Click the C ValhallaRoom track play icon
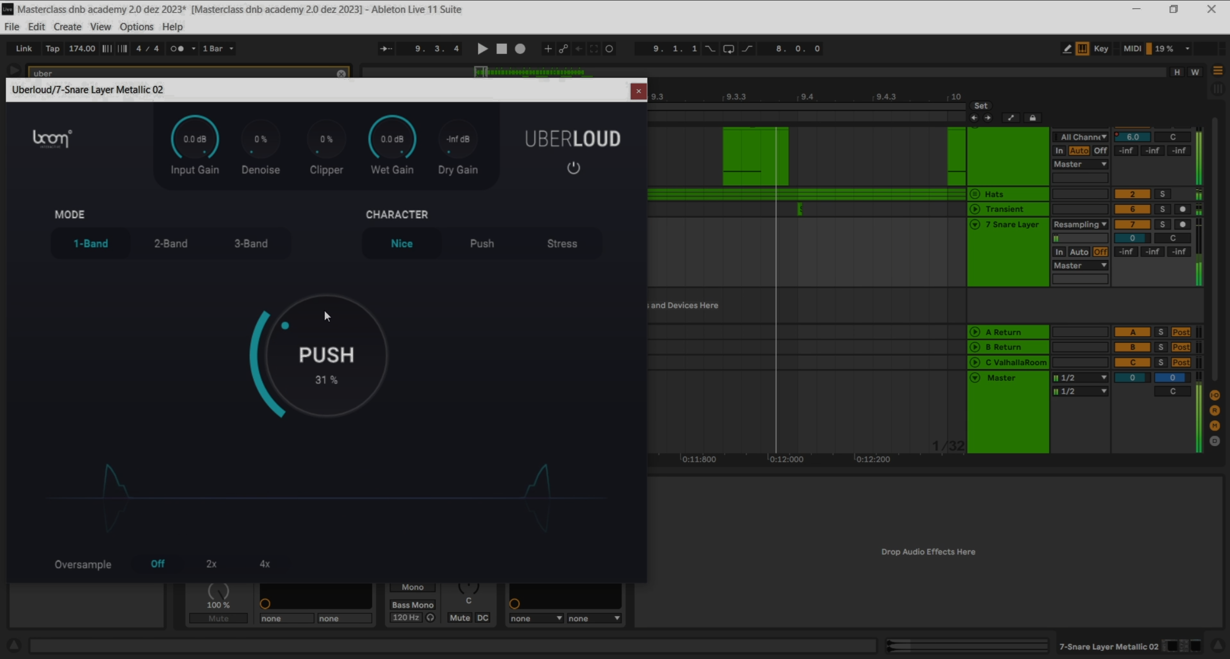This screenshot has height=659, width=1230. (x=975, y=362)
